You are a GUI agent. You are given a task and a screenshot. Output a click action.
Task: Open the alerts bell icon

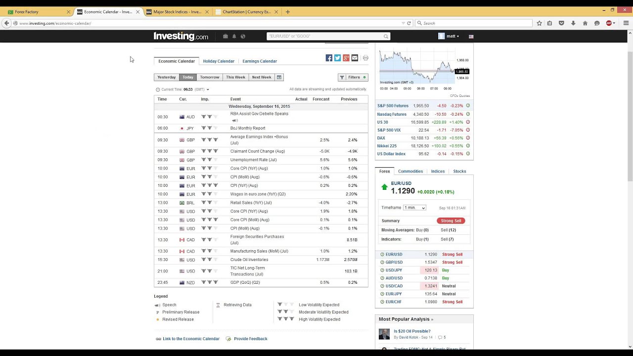[234, 36]
